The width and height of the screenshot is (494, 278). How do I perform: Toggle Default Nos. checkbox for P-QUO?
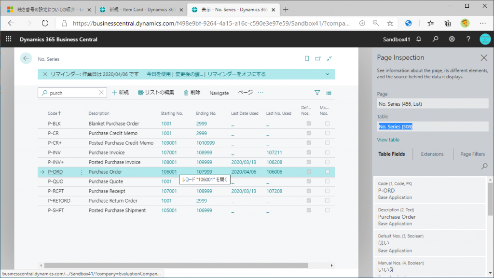coord(309,181)
